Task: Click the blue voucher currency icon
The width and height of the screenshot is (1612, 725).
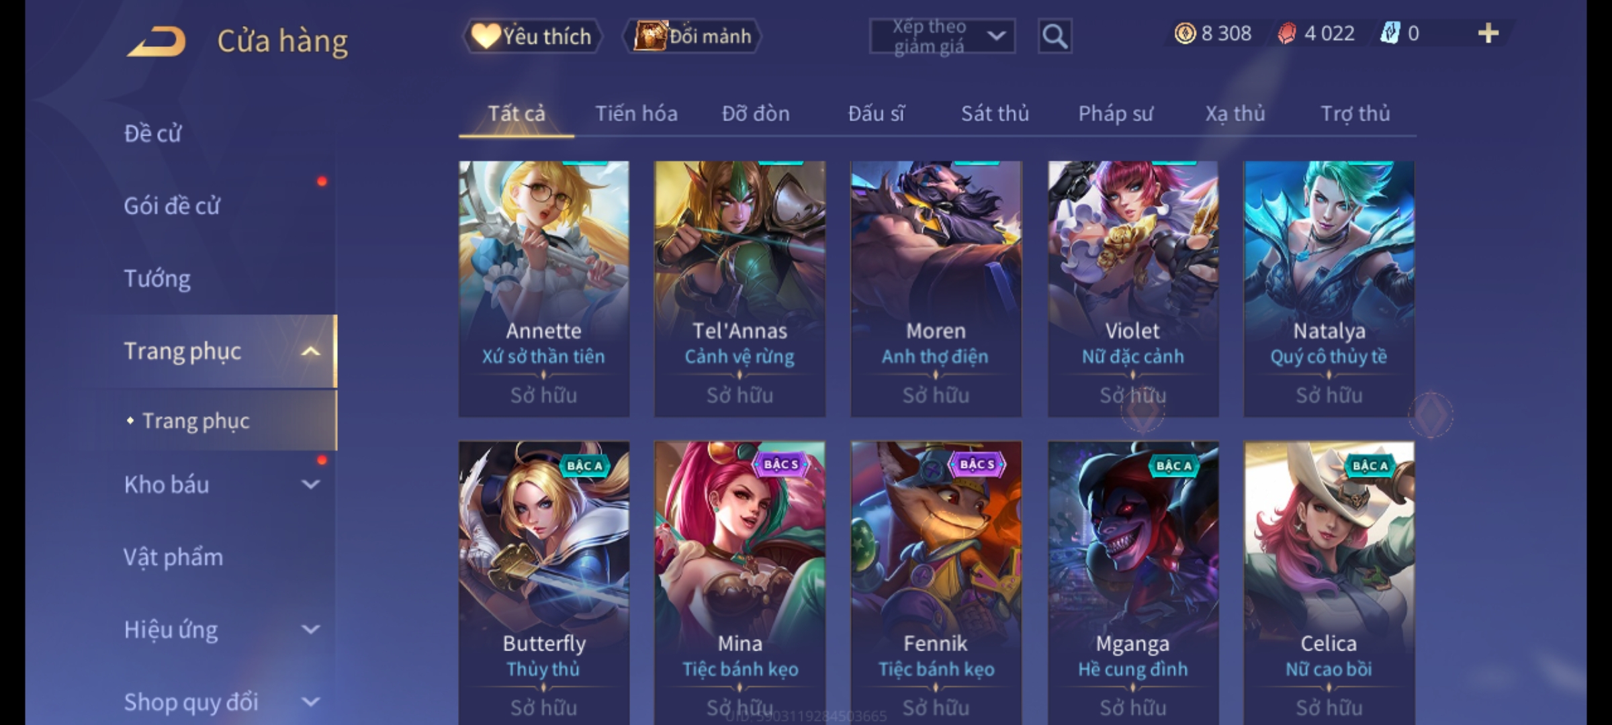Action: 1390,33
